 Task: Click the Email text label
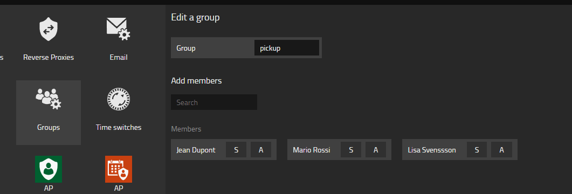click(x=119, y=57)
